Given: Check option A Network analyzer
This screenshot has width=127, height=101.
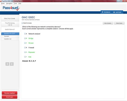Looking at the screenshot, I should coord(25,34).
